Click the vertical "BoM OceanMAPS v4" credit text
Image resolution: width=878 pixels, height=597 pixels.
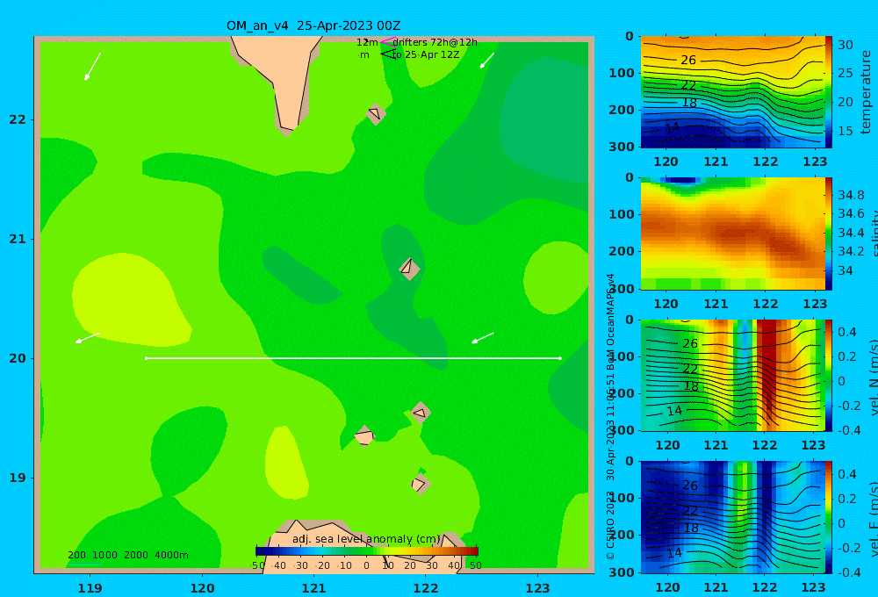point(611,322)
